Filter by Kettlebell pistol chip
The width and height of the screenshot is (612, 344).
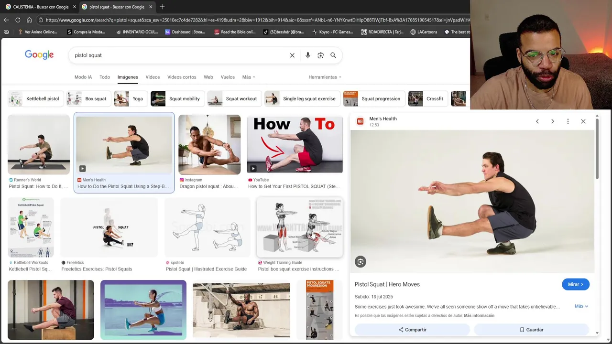tap(36, 99)
